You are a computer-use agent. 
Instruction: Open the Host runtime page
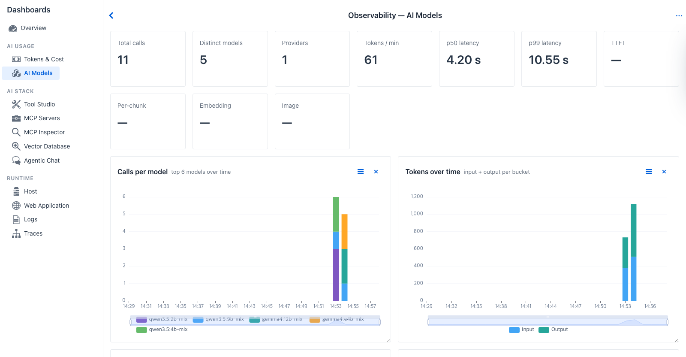[x=30, y=191]
